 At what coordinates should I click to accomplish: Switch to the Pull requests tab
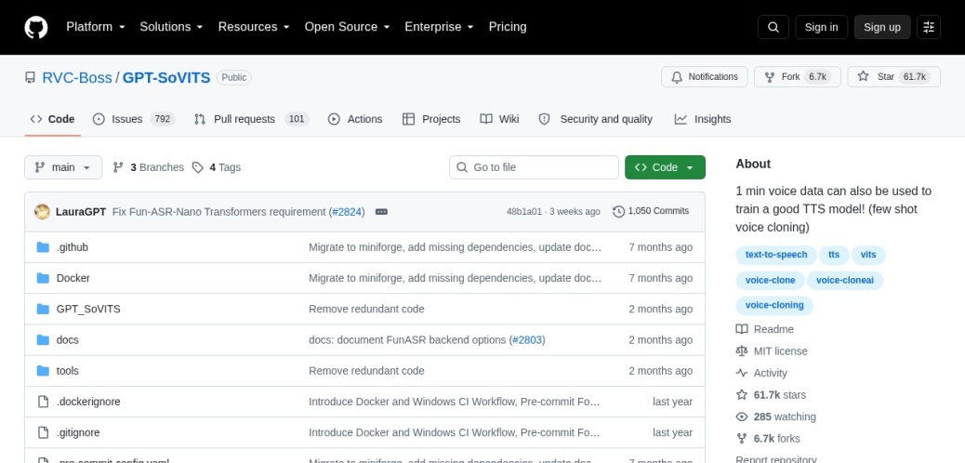tap(251, 119)
